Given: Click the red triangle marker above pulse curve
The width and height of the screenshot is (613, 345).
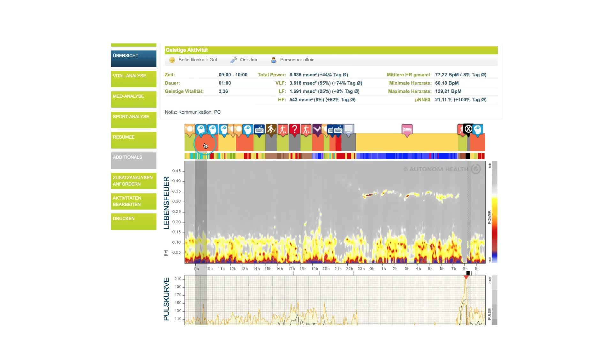Looking at the screenshot, I should 466,277.
